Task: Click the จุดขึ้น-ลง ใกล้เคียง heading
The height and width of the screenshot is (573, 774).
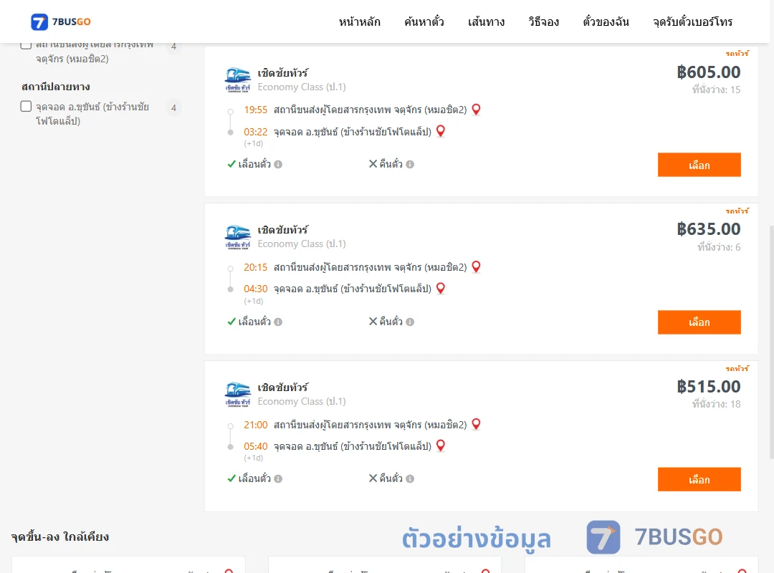Action: pos(59,536)
